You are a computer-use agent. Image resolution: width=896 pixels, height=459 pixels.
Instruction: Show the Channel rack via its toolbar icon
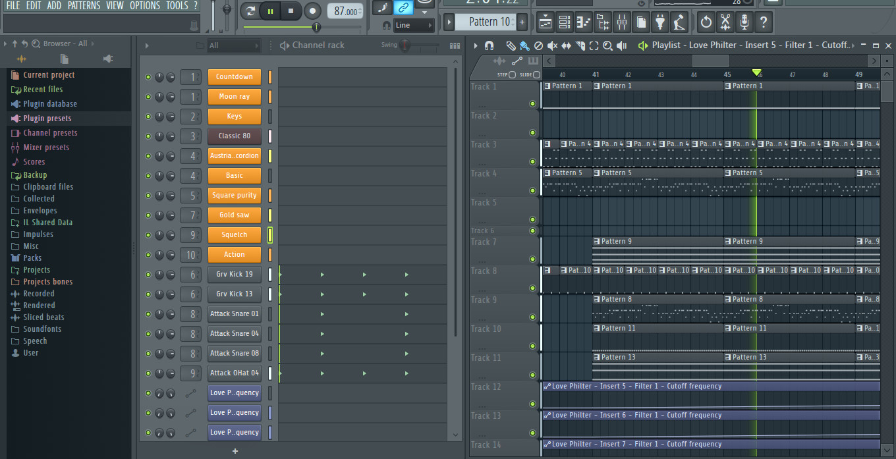[565, 22]
